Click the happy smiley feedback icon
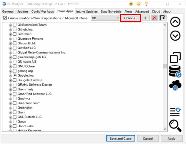This screenshot has width=186, height=144. click(131, 4)
